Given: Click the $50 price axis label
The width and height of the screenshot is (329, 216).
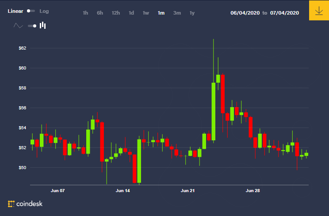Looking at the screenshot, I should click(x=23, y=168).
